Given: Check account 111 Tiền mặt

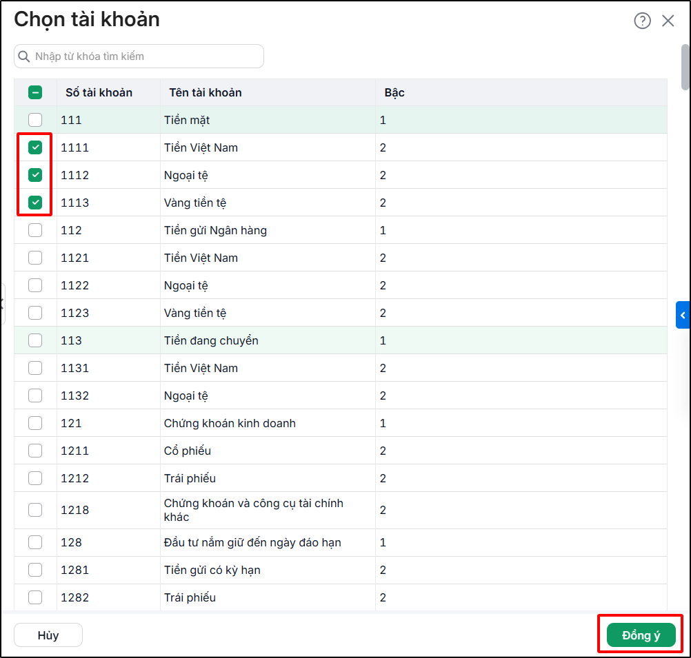Looking at the screenshot, I should click(35, 120).
